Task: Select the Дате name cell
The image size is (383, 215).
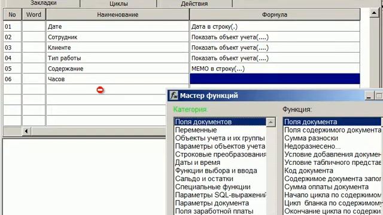Action: [x=117, y=26]
